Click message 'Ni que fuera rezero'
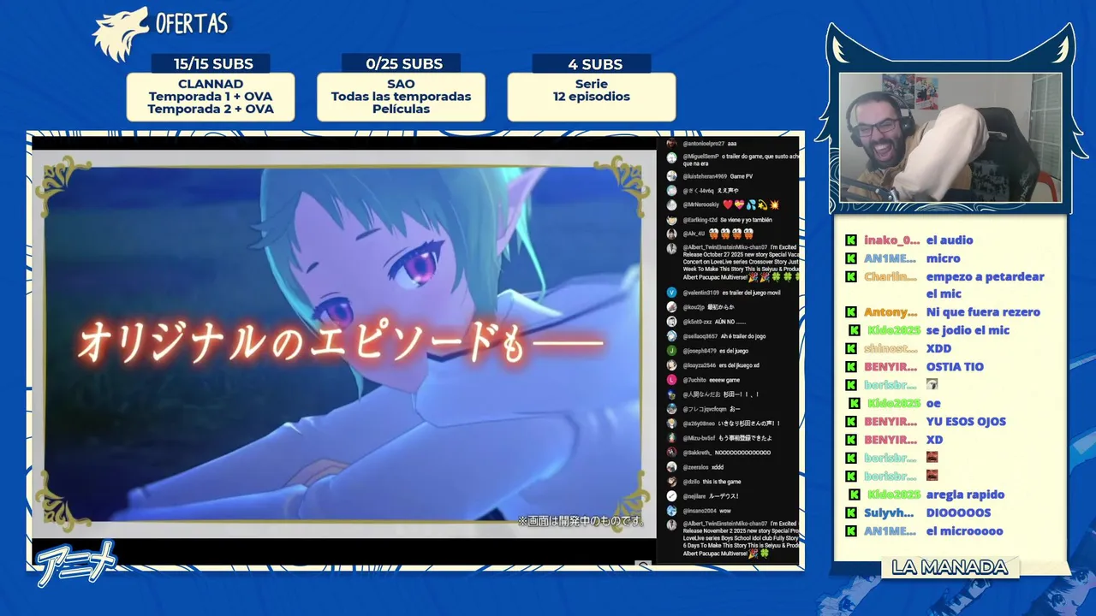This screenshot has height=616, width=1096. pyautogui.click(x=983, y=312)
